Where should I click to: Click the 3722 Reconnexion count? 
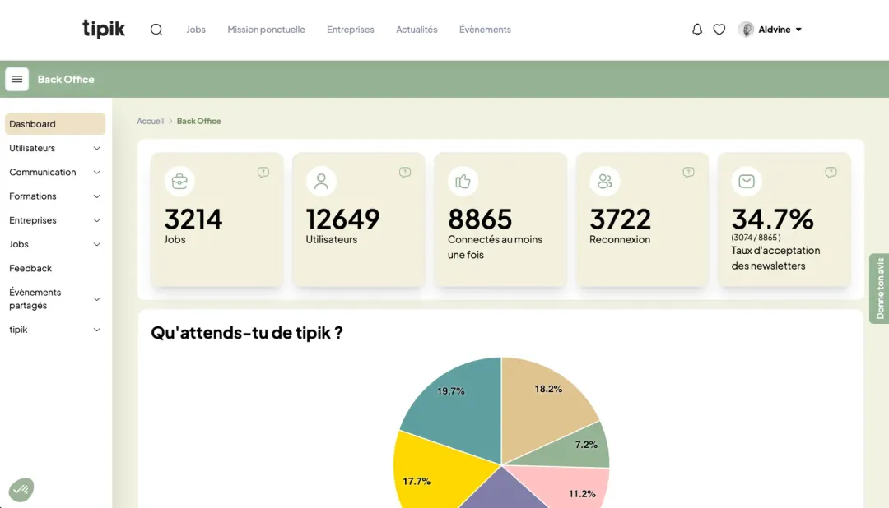pyautogui.click(x=621, y=219)
